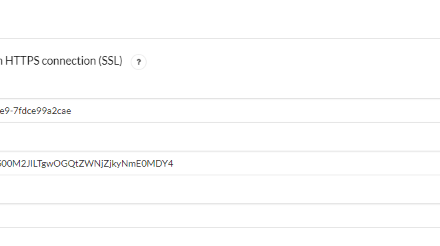440x246 pixels.
Task: Focus the field ending in 7fdce99a2cae
Action: click(x=220, y=111)
